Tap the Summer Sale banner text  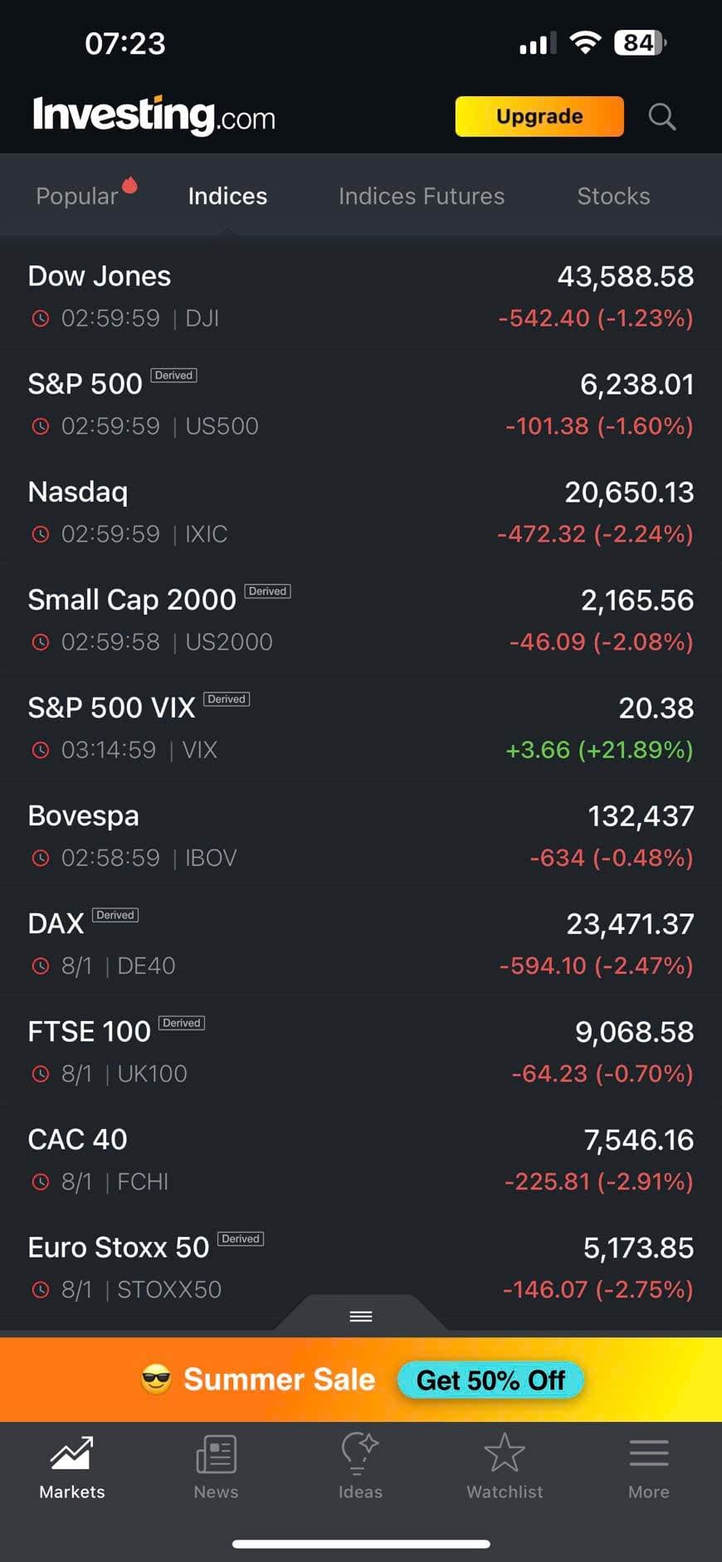point(279,1380)
